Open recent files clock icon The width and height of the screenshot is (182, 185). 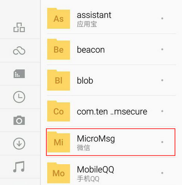click(19, 97)
